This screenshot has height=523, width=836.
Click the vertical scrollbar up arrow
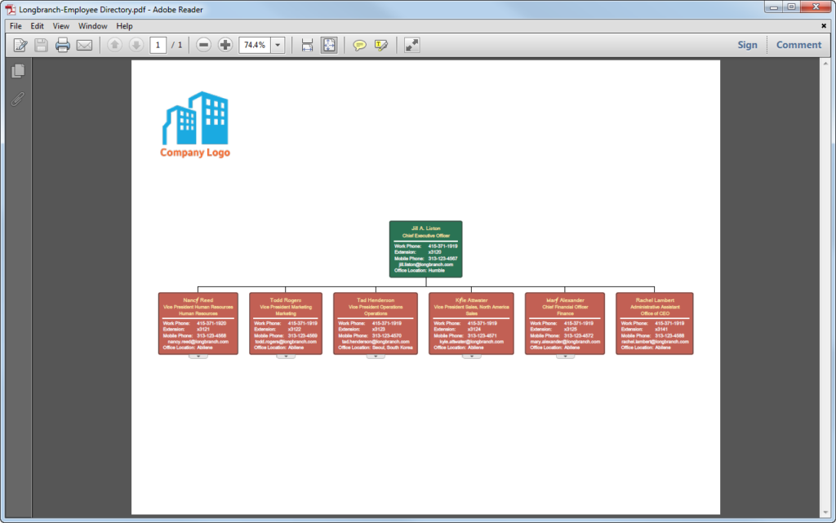point(825,64)
